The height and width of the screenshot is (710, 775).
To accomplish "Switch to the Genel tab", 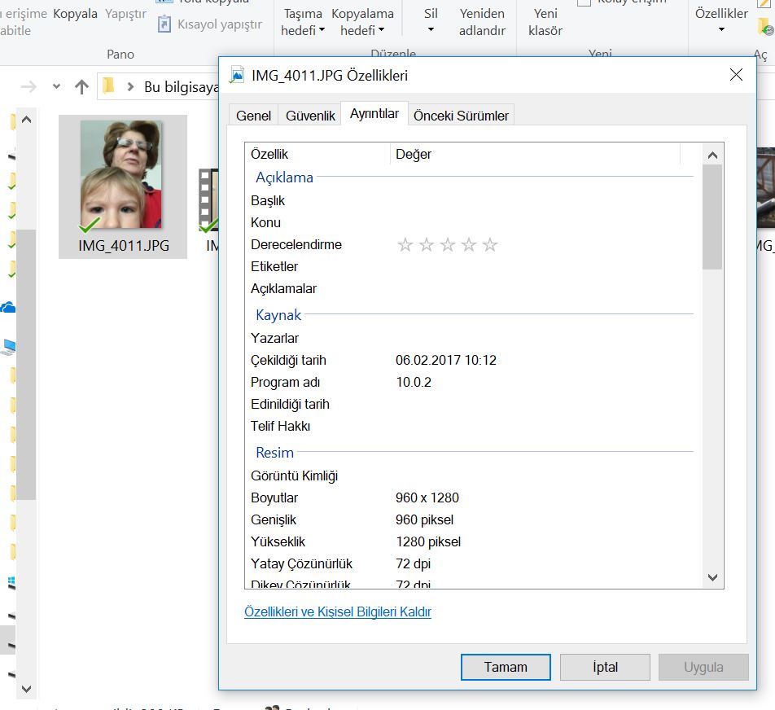I will point(253,116).
